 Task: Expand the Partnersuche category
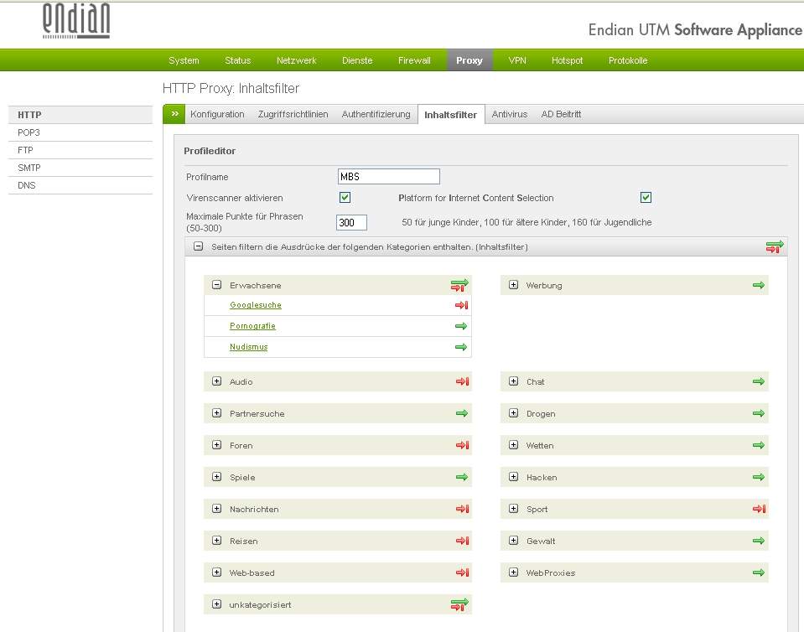(x=217, y=413)
